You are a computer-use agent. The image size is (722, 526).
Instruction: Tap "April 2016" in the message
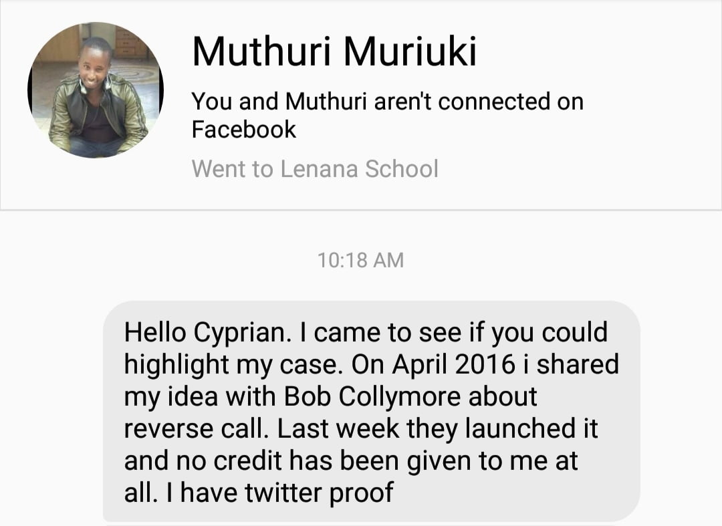click(x=453, y=364)
